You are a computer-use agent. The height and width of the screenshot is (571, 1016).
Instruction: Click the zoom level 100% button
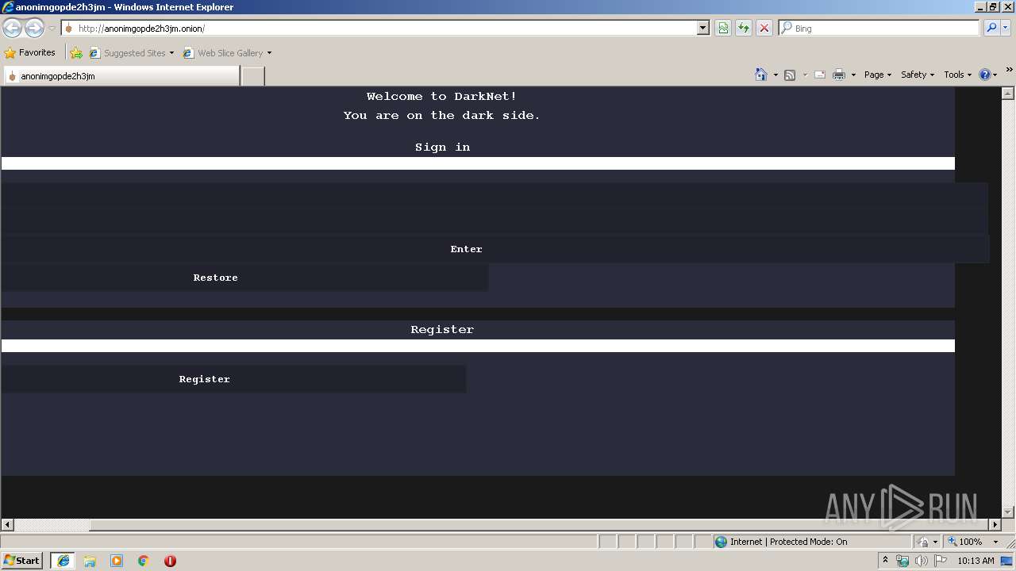pos(965,542)
